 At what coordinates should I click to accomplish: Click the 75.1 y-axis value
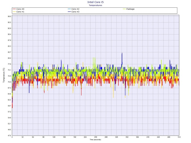(x=9, y=70)
